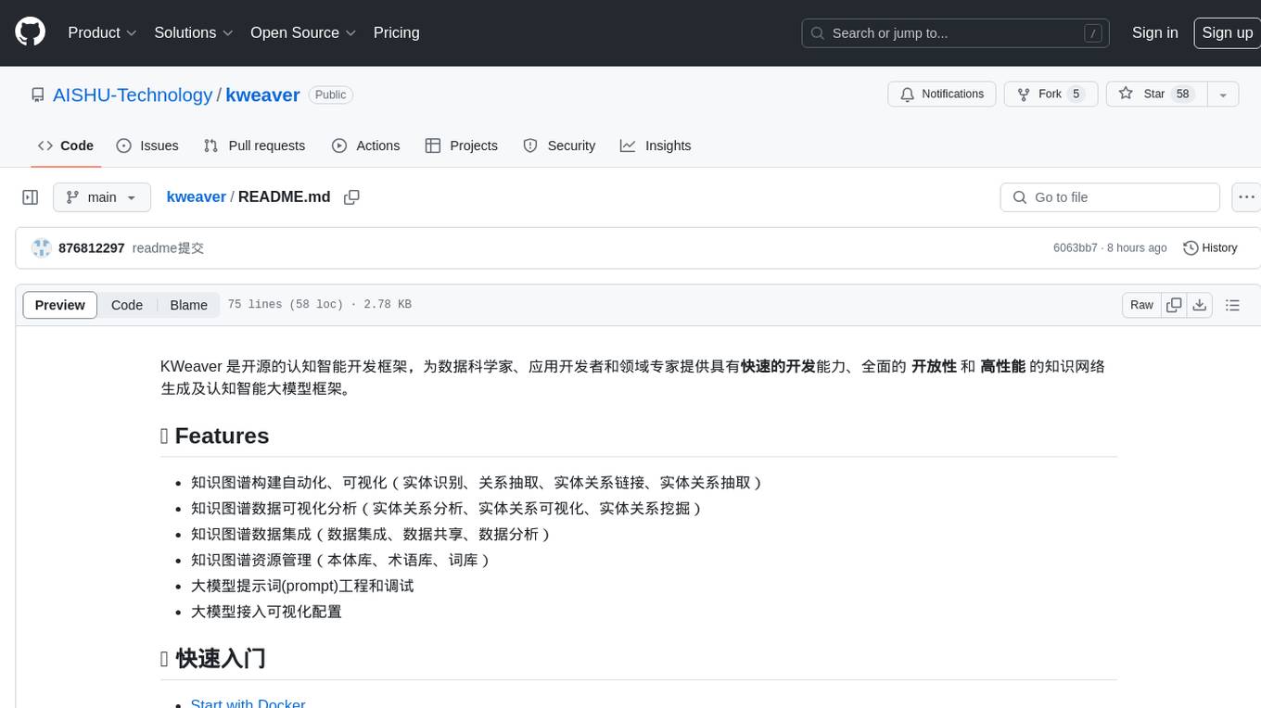1261x708 pixels.
Task: Download the raw file icon
Action: pos(1199,305)
